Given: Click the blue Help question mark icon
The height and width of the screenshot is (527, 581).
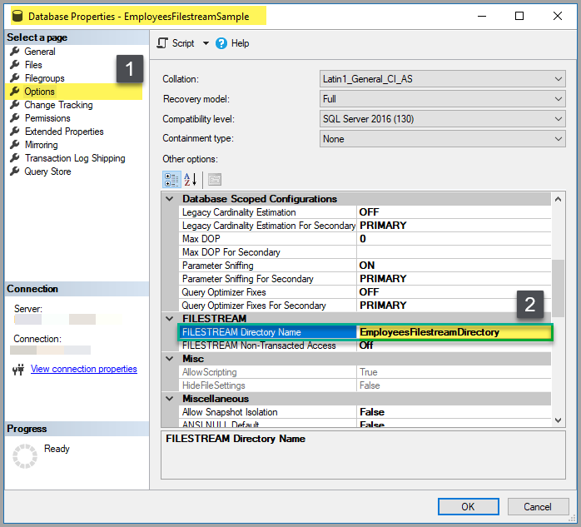Looking at the screenshot, I should click(221, 43).
